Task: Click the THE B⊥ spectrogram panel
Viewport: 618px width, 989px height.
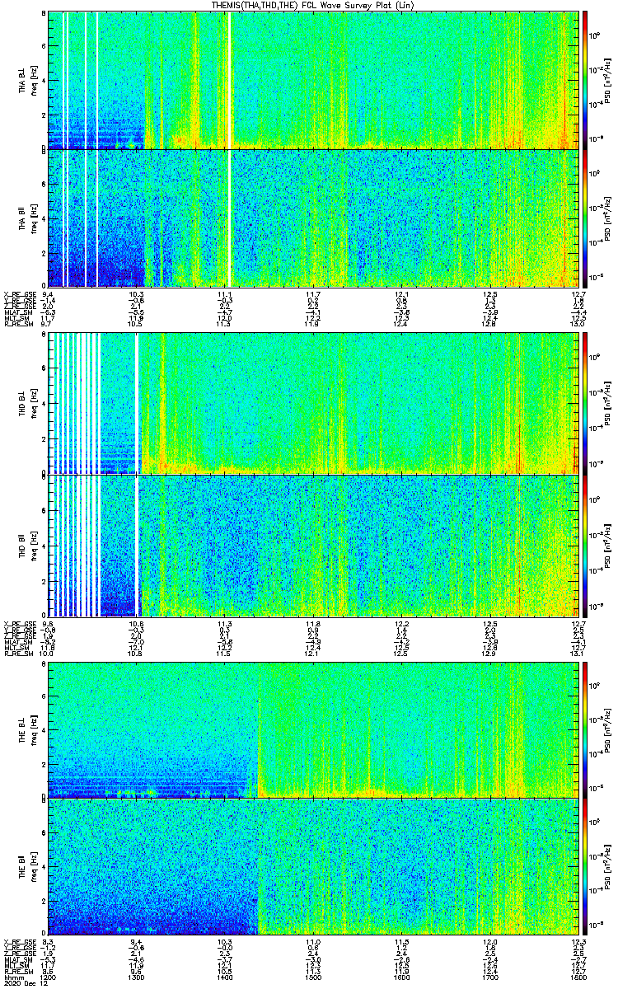Action: click(312, 729)
